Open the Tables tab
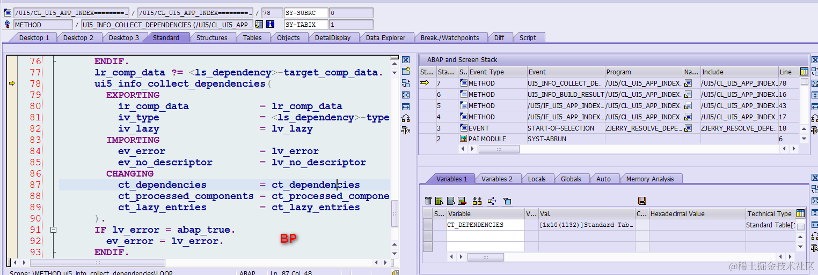The width and height of the screenshot is (818, 275). point(252,37)
